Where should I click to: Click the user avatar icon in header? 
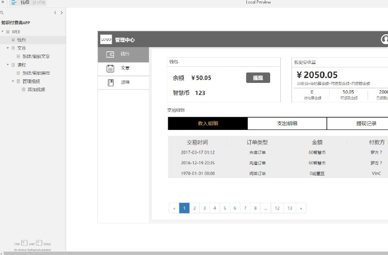point(385,39)
